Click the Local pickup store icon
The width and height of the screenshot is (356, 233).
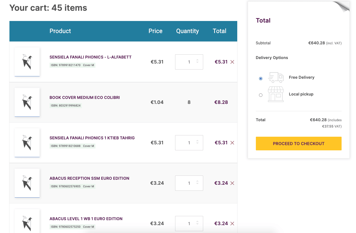pyautogui.click(x=276, y=94)
